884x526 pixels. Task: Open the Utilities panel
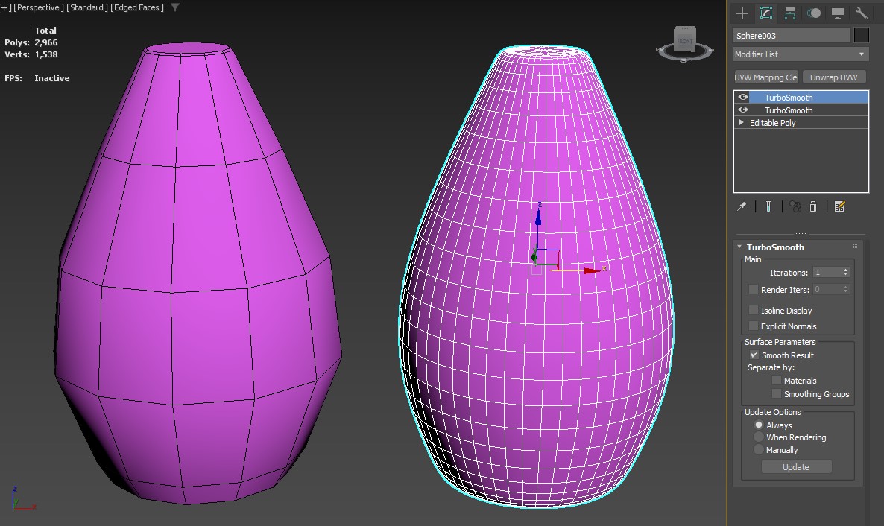[861, 13]
